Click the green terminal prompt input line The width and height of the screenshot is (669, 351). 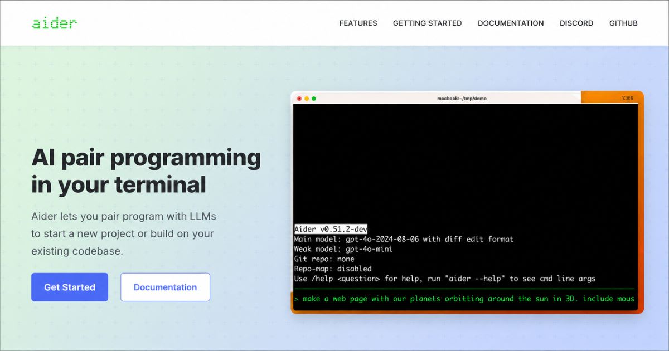[464, 299]
